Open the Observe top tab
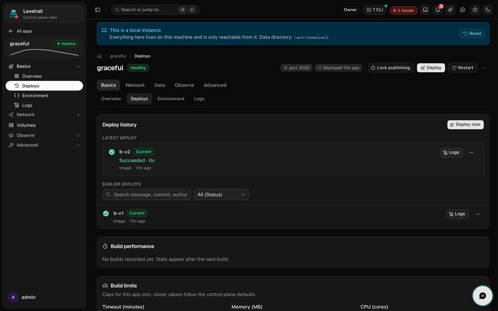Image resolution: width=498 pixels, height=311 pixels. (x=184, y=85)
